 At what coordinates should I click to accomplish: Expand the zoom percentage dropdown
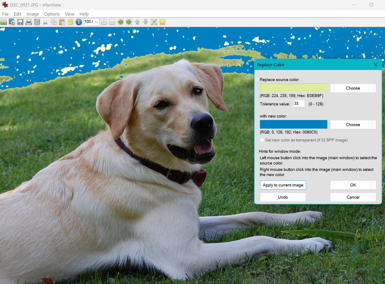[x=96, y=22]
